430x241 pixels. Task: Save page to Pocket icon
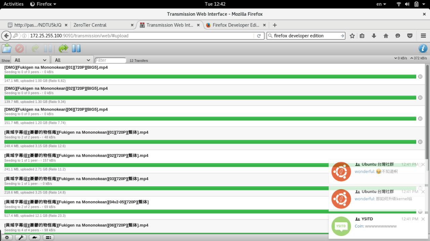pos(410,36)
